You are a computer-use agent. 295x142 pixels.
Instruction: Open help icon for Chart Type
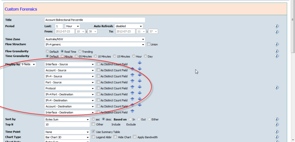(x=277, y=137)
